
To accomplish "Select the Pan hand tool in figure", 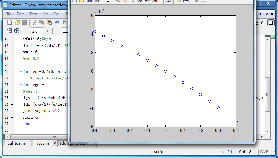I will 132,1.
